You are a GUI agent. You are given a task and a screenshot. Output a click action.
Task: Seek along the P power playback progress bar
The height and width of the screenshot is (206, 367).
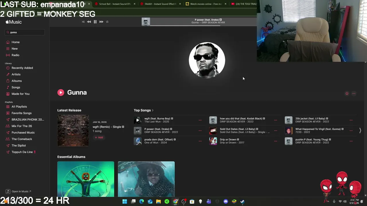203,25
